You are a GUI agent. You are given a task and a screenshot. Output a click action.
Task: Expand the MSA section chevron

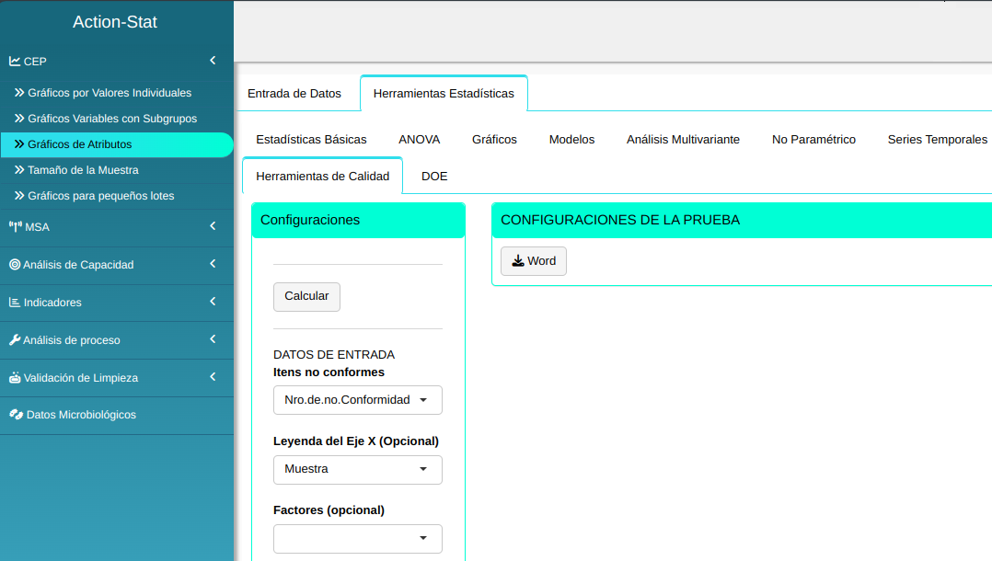point(213,226)
